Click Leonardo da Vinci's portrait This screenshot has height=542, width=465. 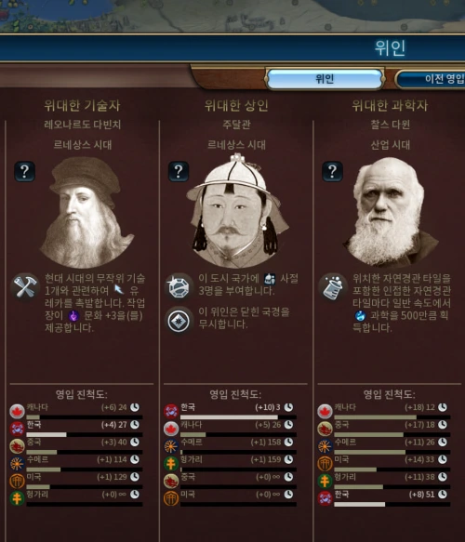[86, 213]
